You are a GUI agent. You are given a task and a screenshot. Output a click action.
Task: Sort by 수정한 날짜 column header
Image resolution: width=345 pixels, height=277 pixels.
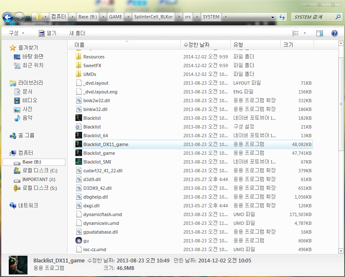point(205,45)
